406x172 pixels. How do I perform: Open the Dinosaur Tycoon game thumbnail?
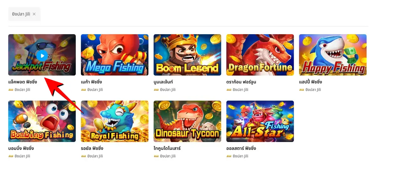pos(187,121)
